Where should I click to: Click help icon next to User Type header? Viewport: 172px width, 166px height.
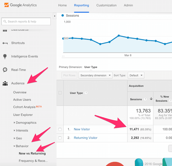(x=86, y=93)
